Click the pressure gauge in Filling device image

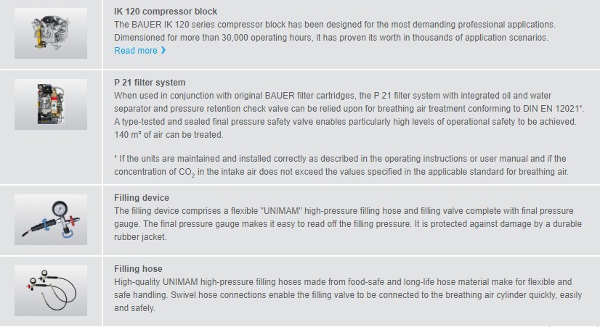point(60,209)
